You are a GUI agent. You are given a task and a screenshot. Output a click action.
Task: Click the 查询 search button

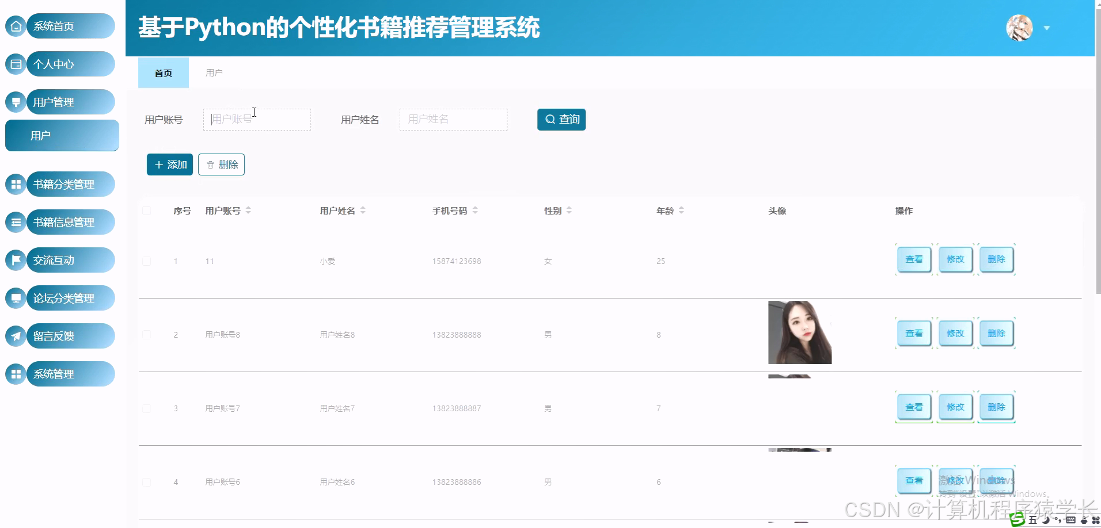point(561,120)
